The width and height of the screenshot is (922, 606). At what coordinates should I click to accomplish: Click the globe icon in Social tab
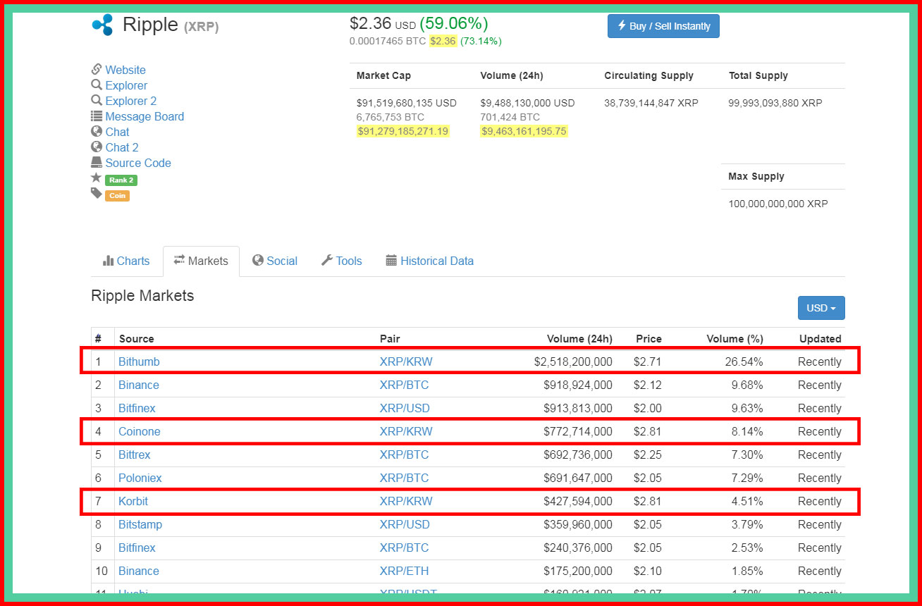pyautogui.click(x=258, y=261)
